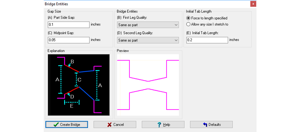This screenshot has width=300, height=132.
Task: Click the blue return arrow Defaults icon
Action: tap(205, 125)
